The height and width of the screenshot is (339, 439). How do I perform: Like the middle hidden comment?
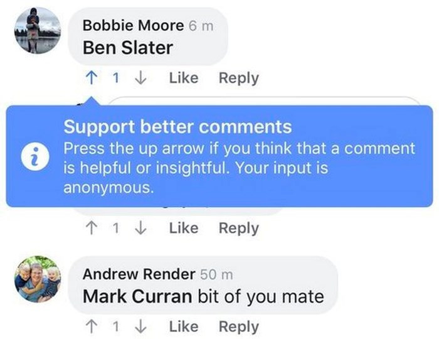[183, 228]
